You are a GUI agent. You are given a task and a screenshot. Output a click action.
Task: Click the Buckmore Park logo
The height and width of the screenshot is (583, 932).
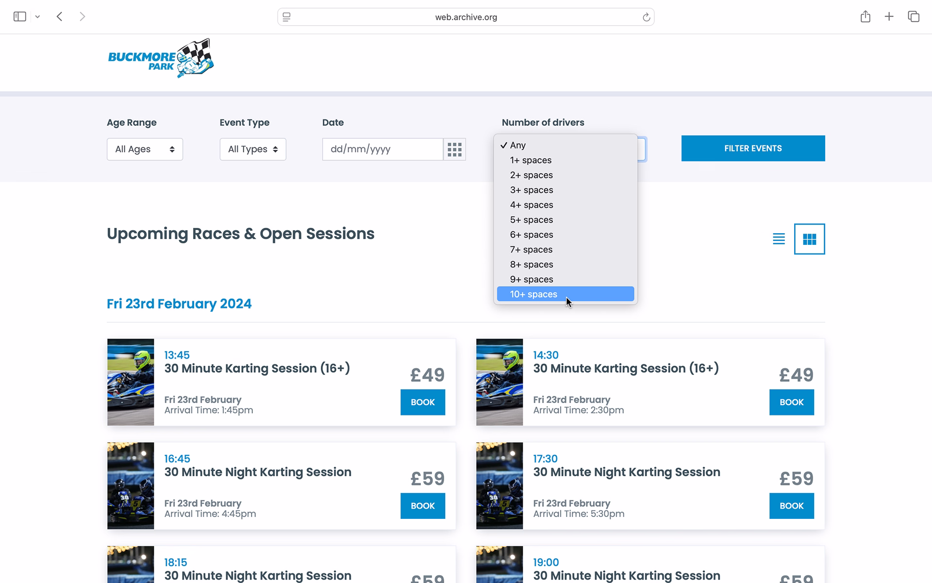coord(161,59)
